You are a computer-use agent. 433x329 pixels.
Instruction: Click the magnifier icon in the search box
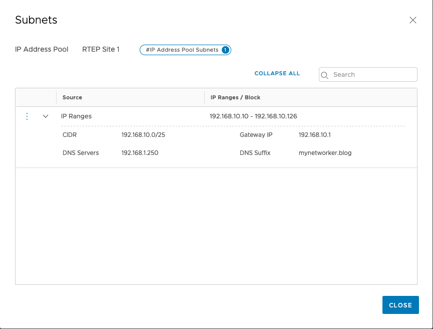324,75
